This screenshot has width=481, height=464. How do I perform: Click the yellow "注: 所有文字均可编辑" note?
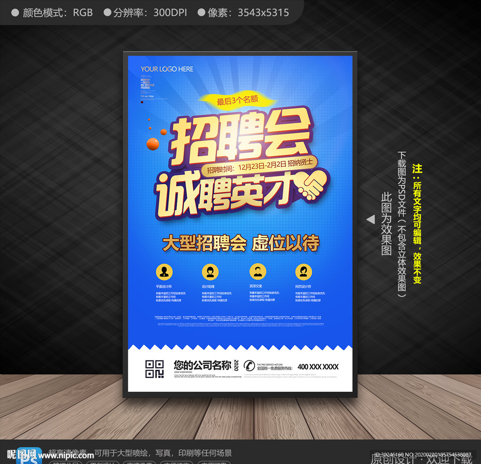point(417,224)
